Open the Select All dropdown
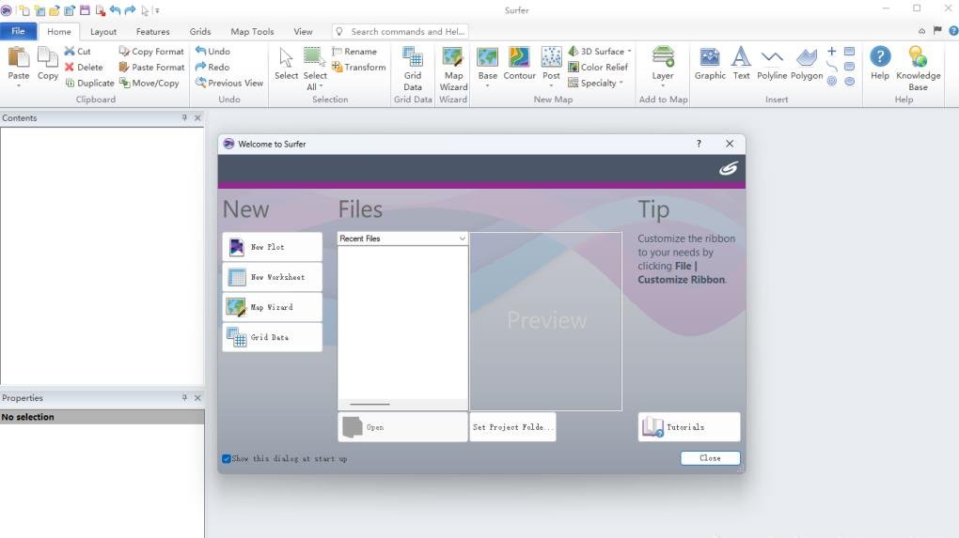Screen dimensions: 959x538 321,86
